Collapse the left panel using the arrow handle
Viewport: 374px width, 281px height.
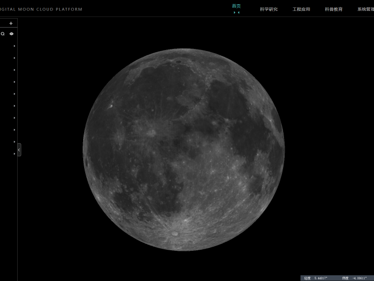pos(19,150)
